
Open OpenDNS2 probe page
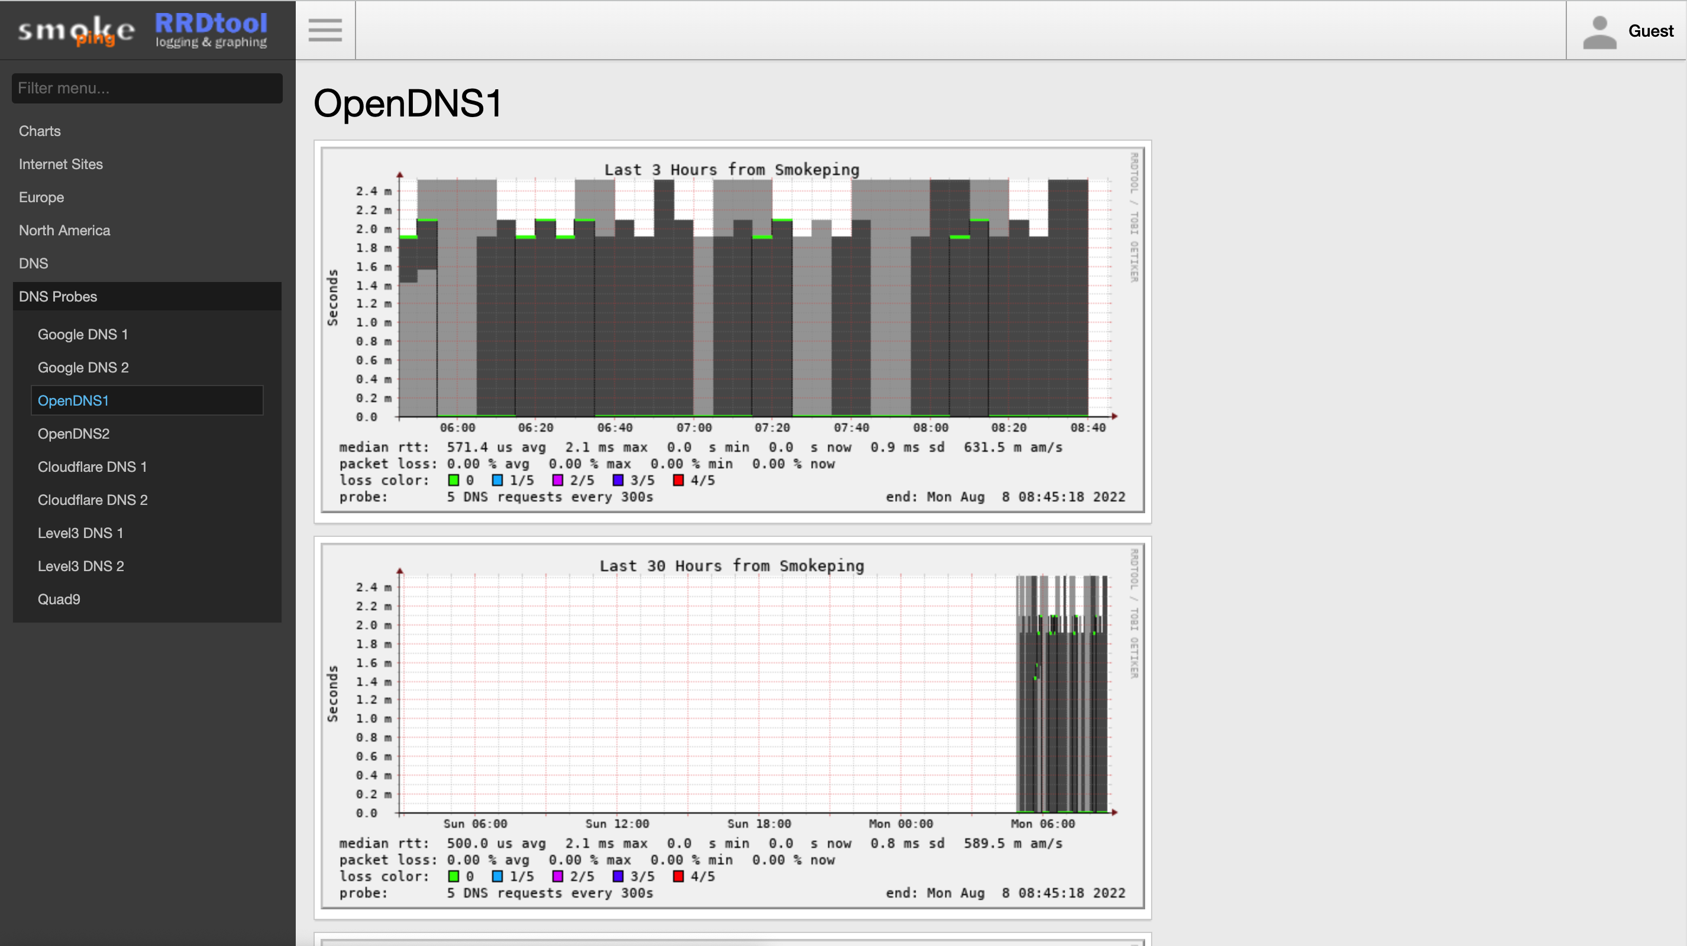(73, 433)
